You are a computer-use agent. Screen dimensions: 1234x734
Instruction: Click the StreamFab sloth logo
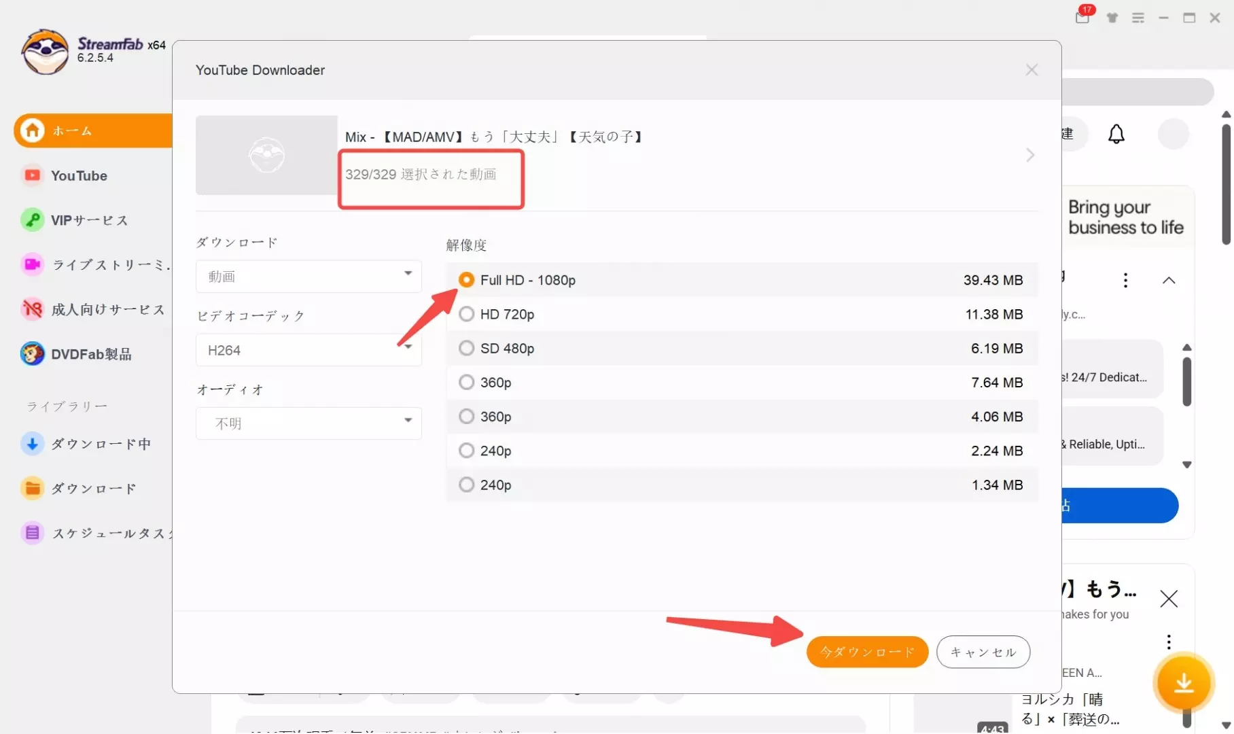[45, 52]
